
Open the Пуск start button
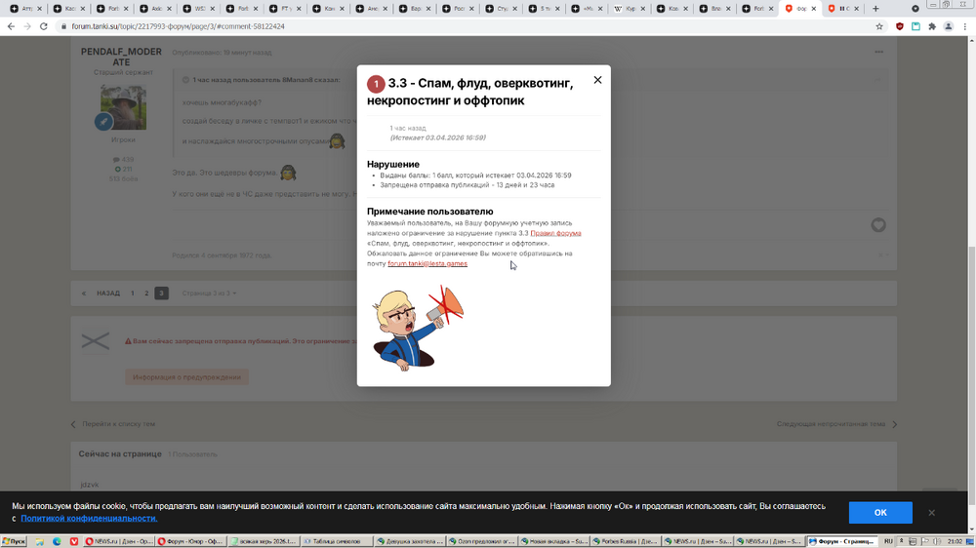[14, 542]
